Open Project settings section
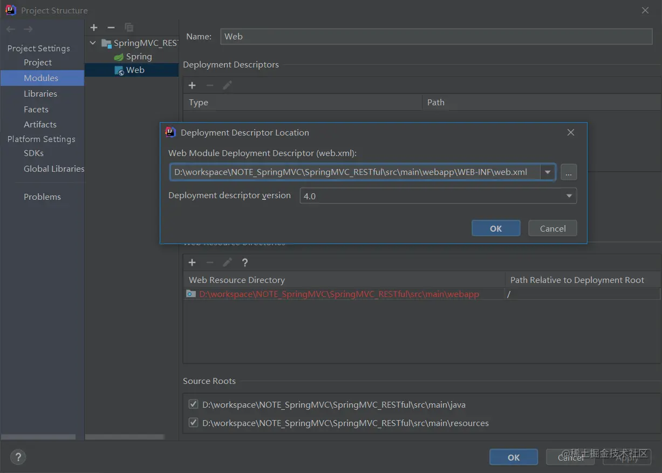 tap(38, 63)
